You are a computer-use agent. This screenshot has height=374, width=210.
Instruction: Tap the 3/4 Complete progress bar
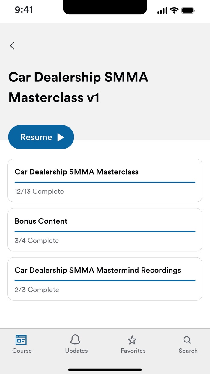pyautogui.click(x=105, y=231)
